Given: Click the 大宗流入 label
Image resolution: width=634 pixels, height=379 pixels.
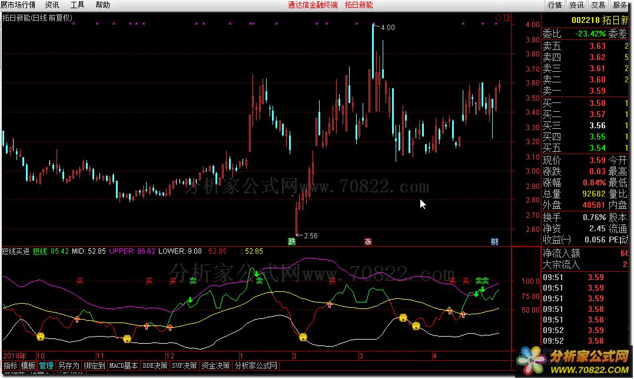Looking at the screenshot, I should point(561,265).
